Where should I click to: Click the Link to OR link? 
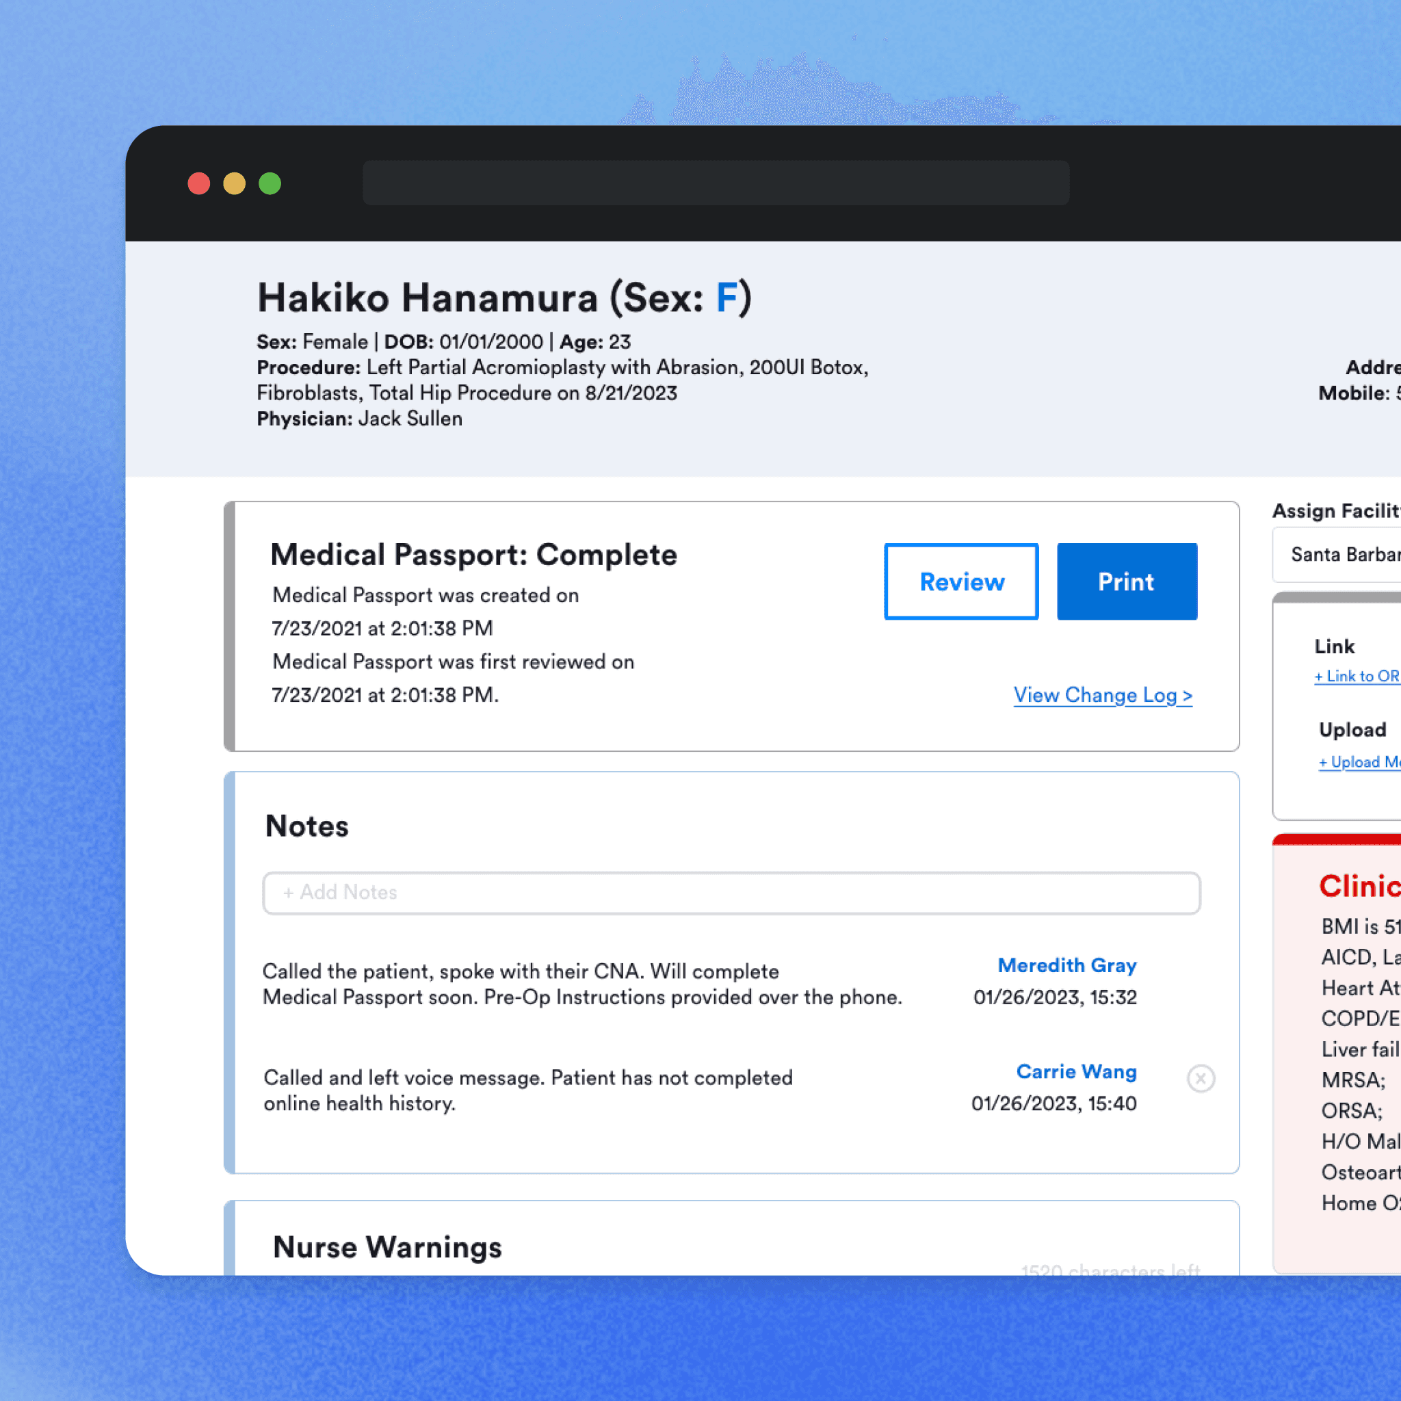pyautogui.click(x=1356, y=676)
